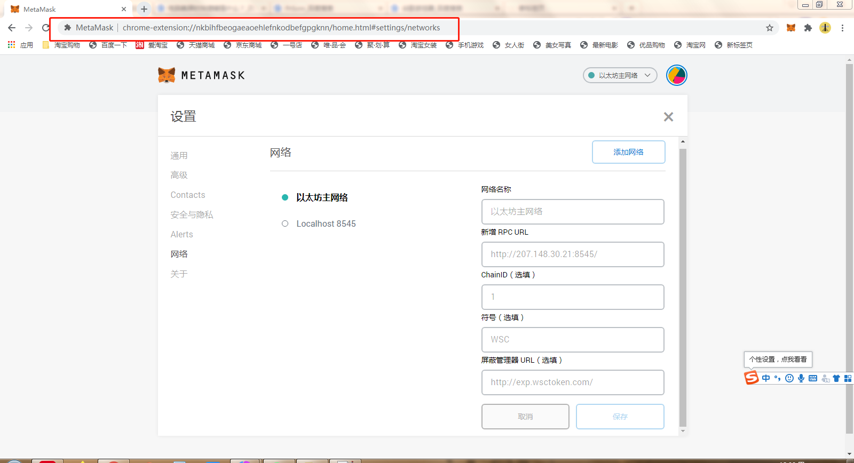Open 聚划算 bookmark

coord(372,45)
